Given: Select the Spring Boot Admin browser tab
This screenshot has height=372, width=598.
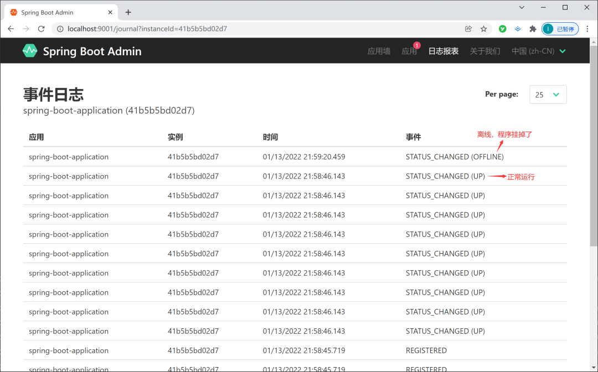Looking at the screenshot, I should [61, 12].
